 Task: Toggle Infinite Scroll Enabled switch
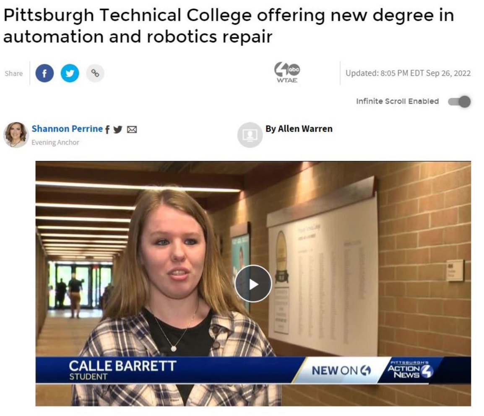[459, 101]
